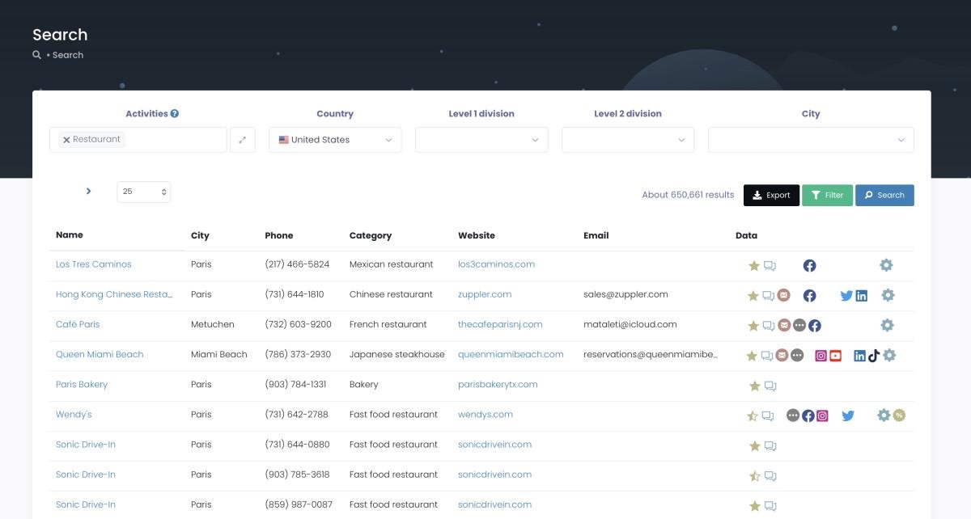Click Facebook icon in Los Tres Caminos row
Image resolution: width=971 pixels, height=519 pixels.
(809, 265)
